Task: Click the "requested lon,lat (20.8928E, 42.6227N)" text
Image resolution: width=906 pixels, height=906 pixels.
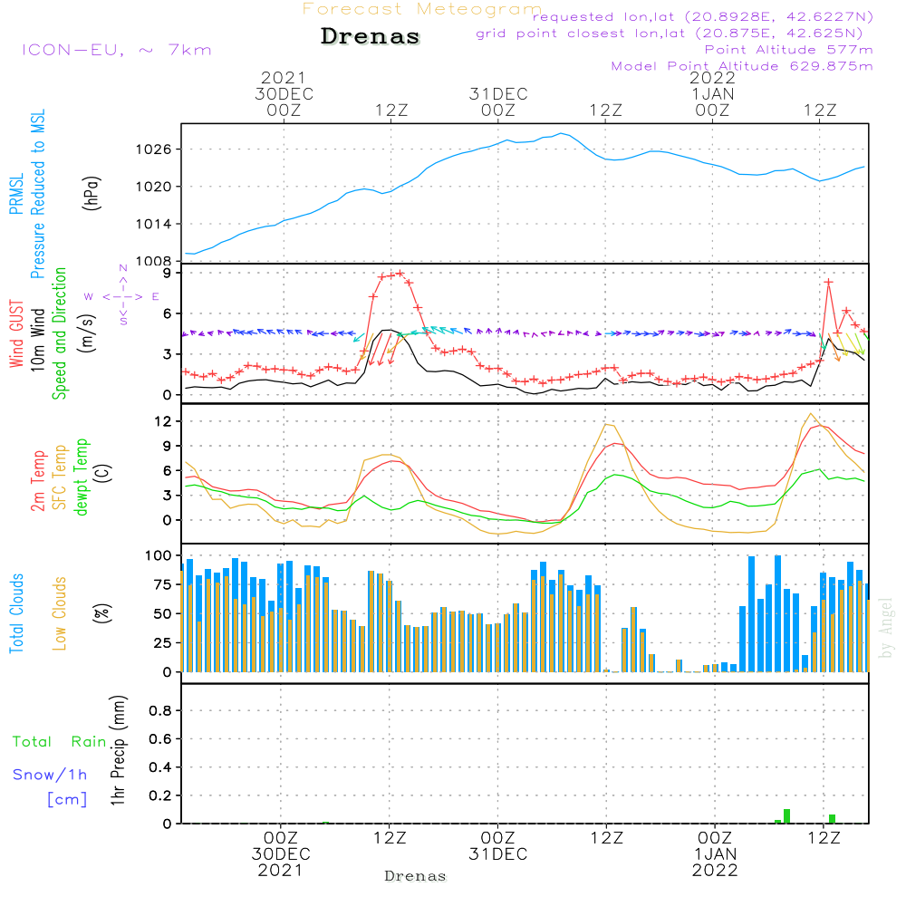Action: coord(703,16)
